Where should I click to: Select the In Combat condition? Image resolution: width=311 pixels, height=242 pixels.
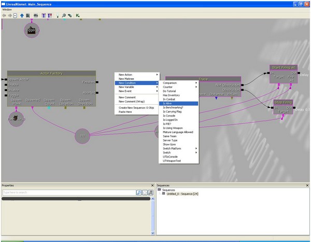click(178, 99)
